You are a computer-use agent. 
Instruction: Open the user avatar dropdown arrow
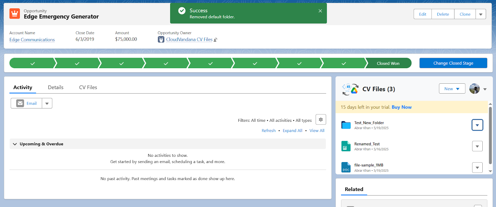click(485, 89)
